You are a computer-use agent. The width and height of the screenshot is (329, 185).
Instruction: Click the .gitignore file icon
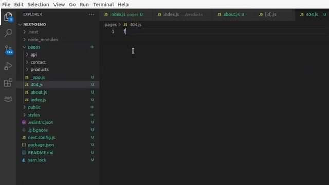pos(24,130)
